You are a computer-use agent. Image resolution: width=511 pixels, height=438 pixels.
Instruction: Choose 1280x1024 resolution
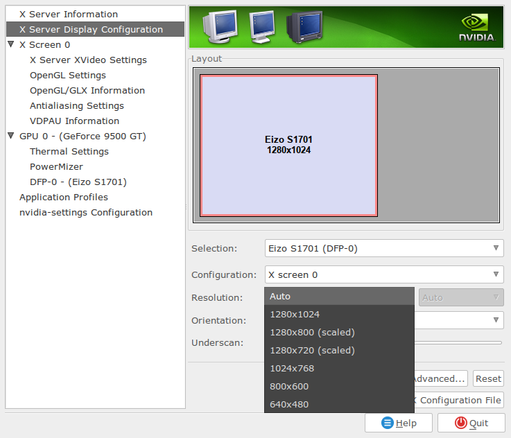(339, 314)
